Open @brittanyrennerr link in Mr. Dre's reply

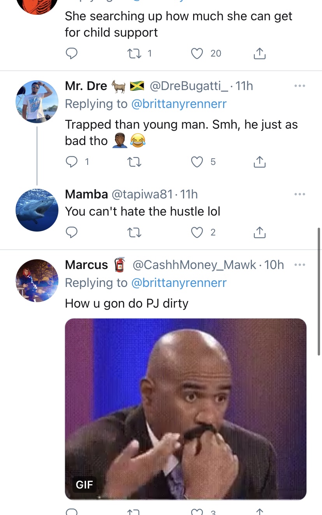179,104
